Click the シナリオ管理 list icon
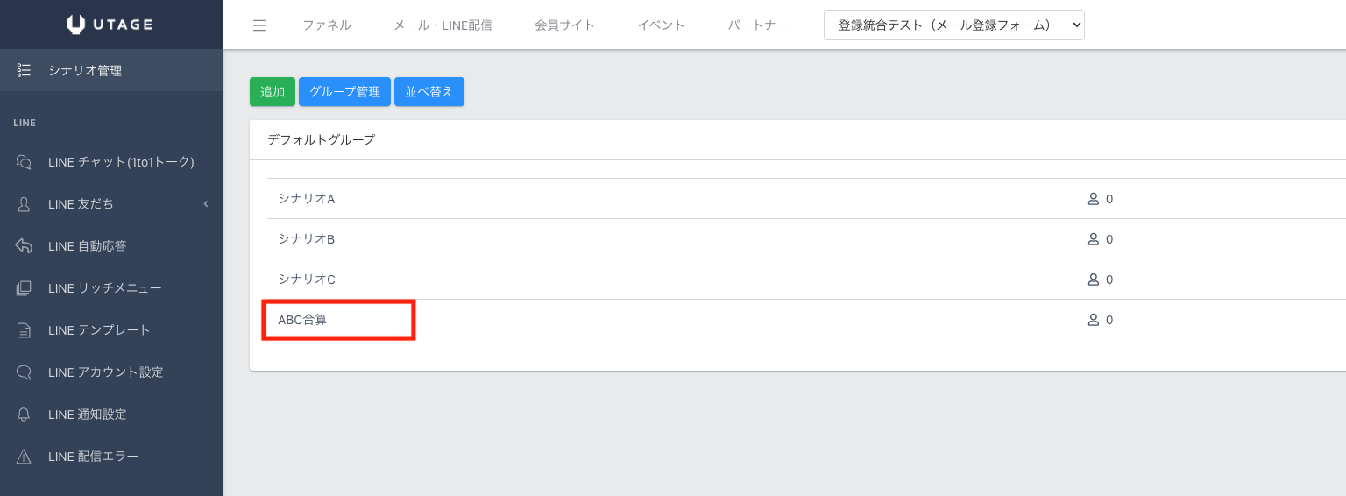The image size is (1346, 496). coord(25,71)
